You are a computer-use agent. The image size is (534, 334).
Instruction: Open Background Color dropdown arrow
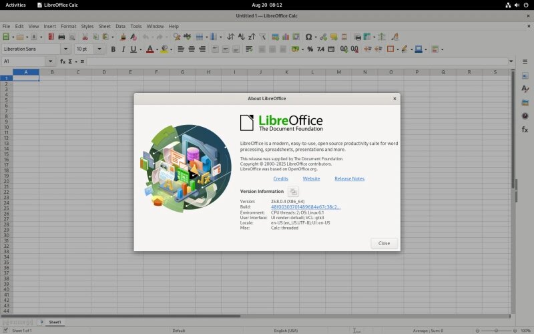tap(171, 49)
